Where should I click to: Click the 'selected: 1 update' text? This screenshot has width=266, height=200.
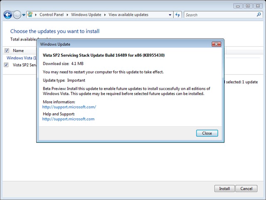point(242,82)
